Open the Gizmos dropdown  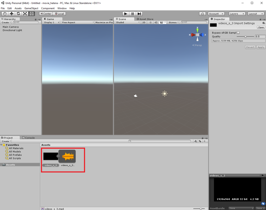[174, 22]
